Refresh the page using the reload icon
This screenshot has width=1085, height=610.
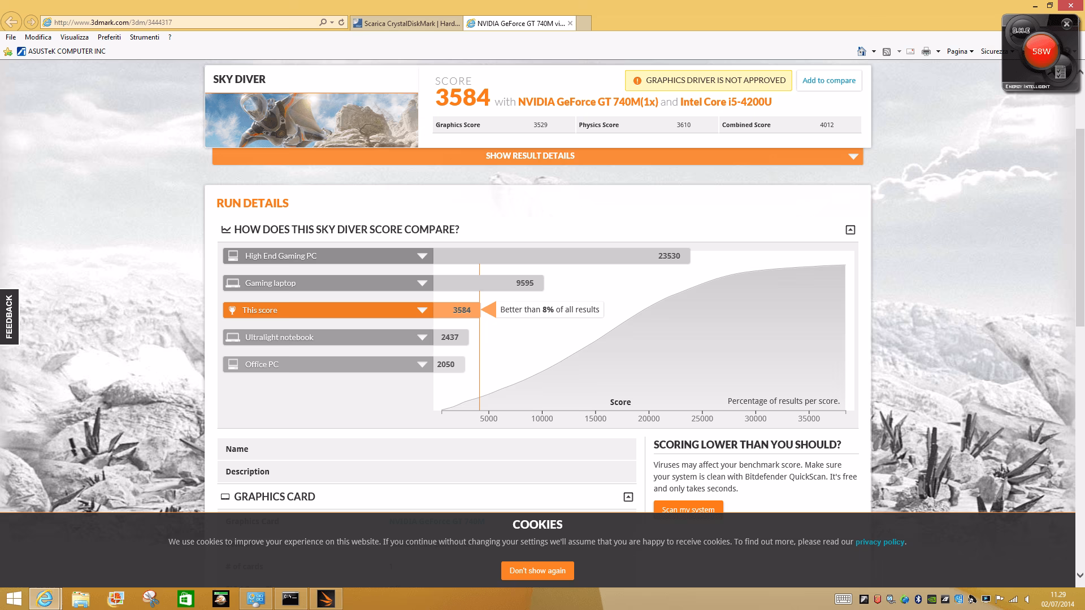[x=341, y=22]
